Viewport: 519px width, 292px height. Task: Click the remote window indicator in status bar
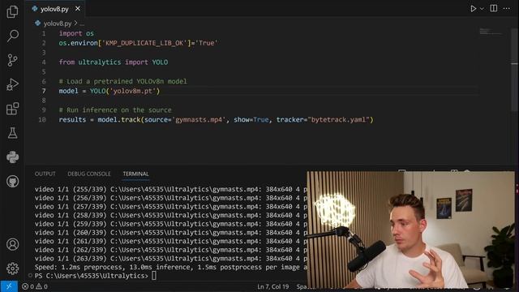(x=9, y=286)
